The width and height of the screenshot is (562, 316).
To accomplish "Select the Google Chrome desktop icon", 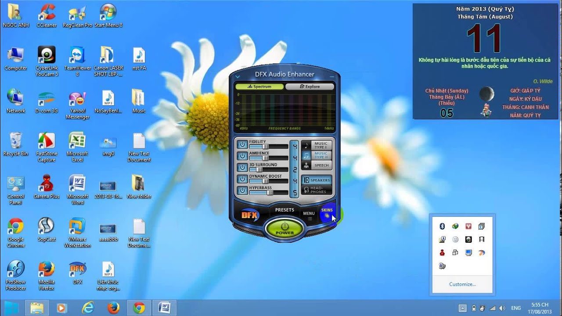I will pyautogui.click(x=16, y=233).
